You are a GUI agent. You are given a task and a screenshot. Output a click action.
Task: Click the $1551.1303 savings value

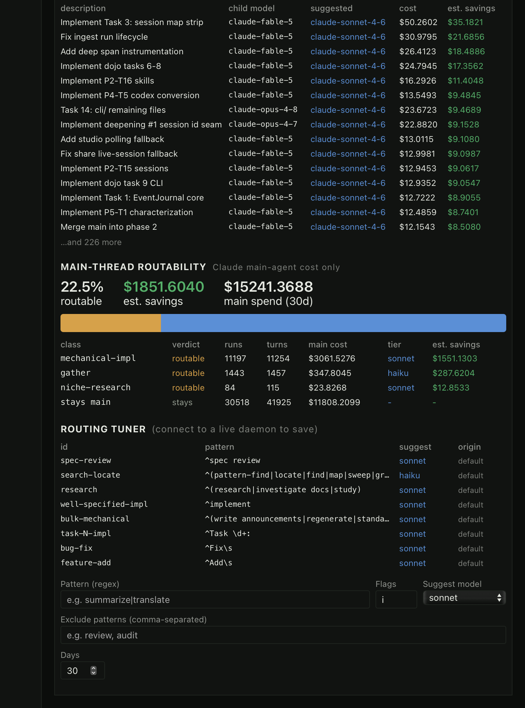[455, 359]
